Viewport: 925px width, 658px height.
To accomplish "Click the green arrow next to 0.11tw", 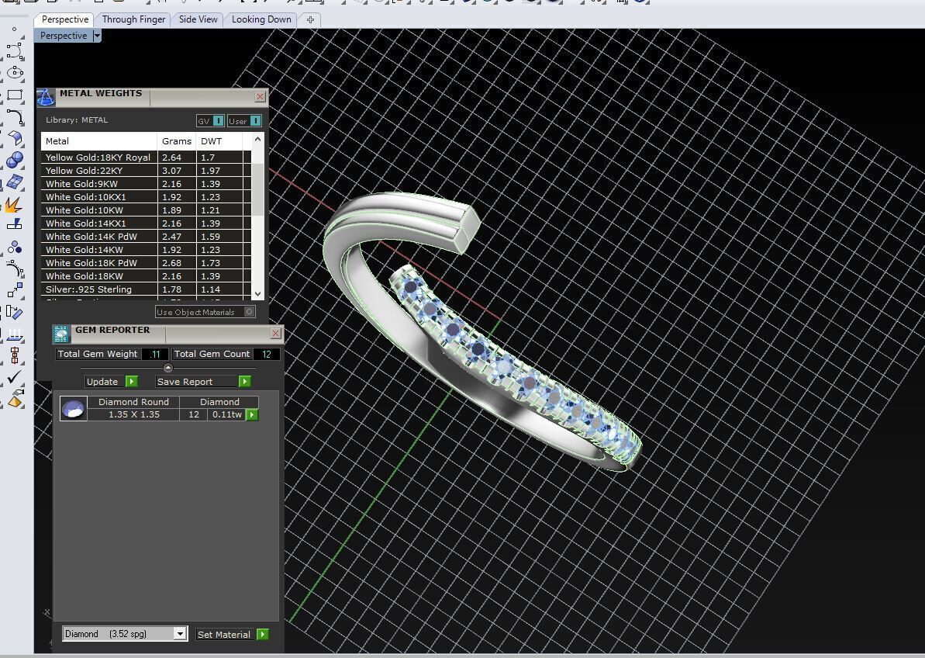I will [x=252, y=415].
